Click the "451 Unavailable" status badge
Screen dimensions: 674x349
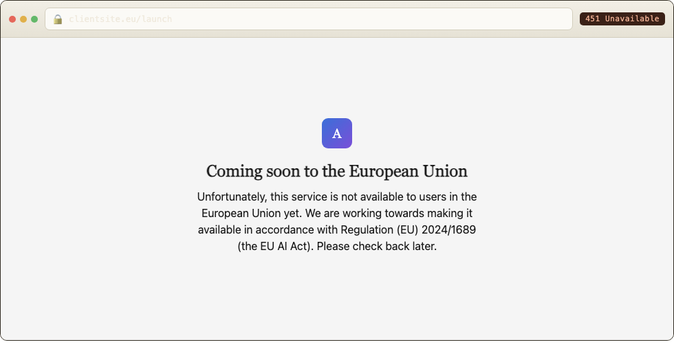point(622,19)
